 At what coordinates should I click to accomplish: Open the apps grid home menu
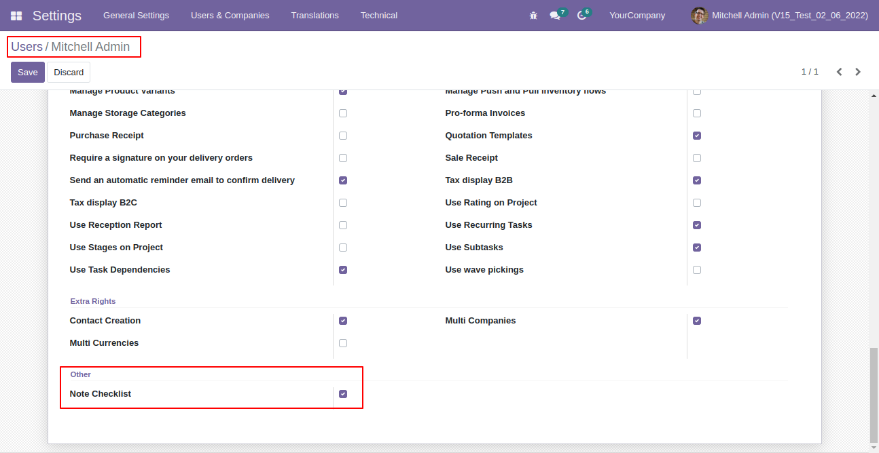coord(16,15)
